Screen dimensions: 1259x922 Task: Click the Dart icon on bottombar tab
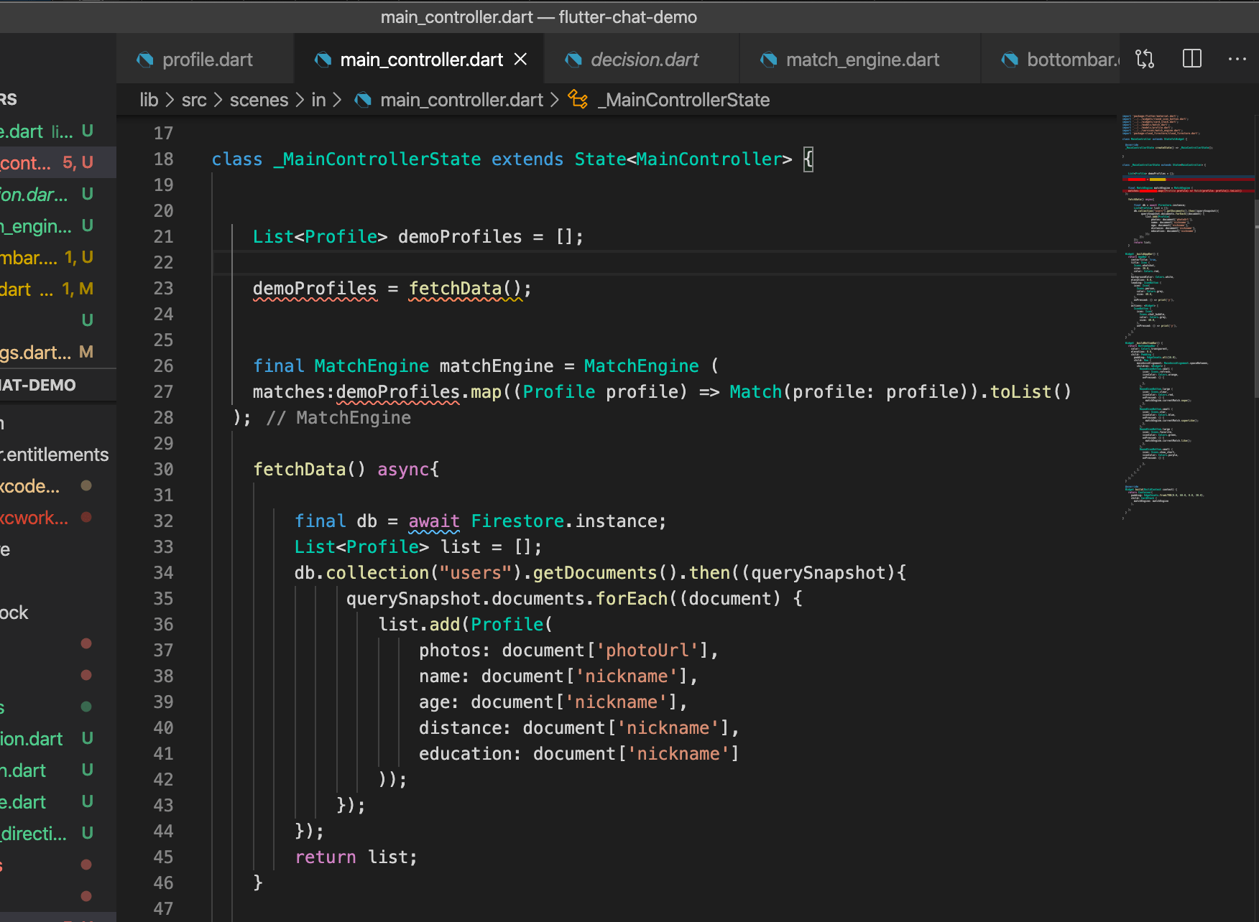point(1010,60)
